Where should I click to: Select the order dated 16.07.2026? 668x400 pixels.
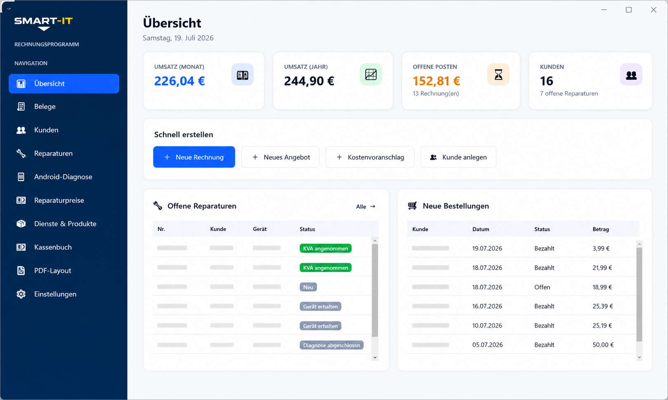click(522, 306)
